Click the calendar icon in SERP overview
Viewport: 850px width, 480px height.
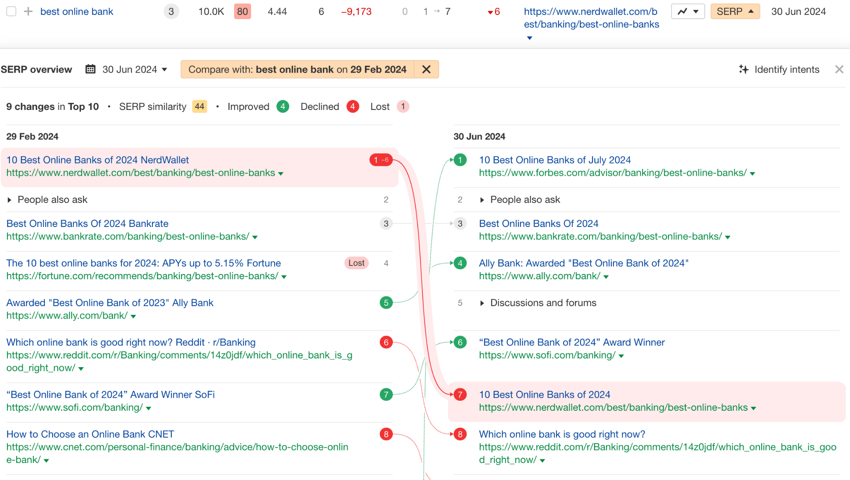90,69
